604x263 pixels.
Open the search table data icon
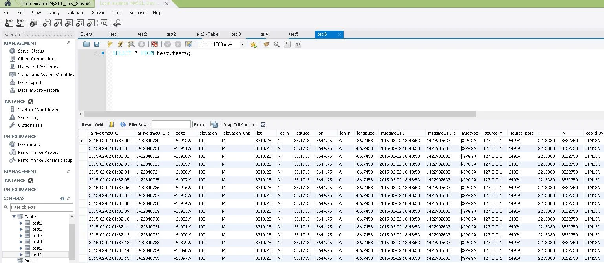104,23
